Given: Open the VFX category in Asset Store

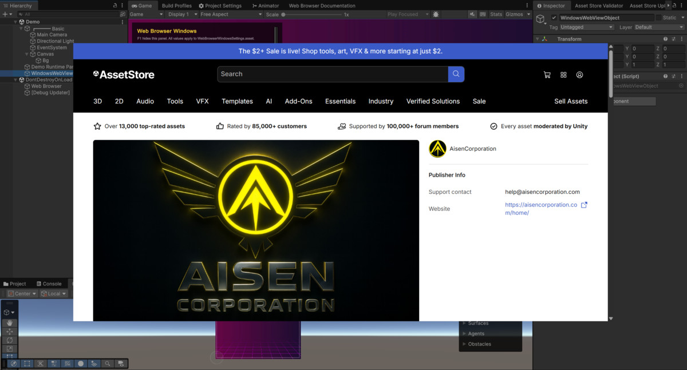Looking at the screenshot, I should click(x=202, y=101).
